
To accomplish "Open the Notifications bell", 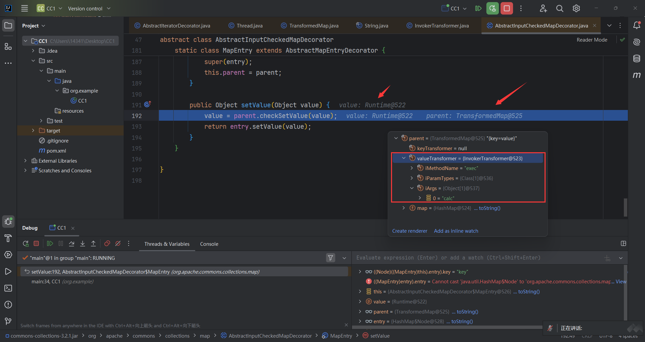I will pos(637,25).
